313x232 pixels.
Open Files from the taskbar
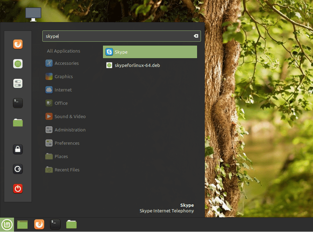point(71,224)
